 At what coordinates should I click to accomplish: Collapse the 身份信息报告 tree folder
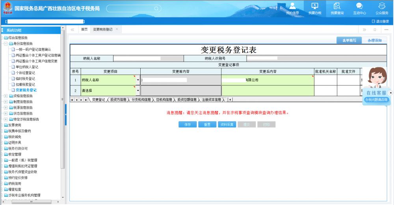[x=6, y=44]
